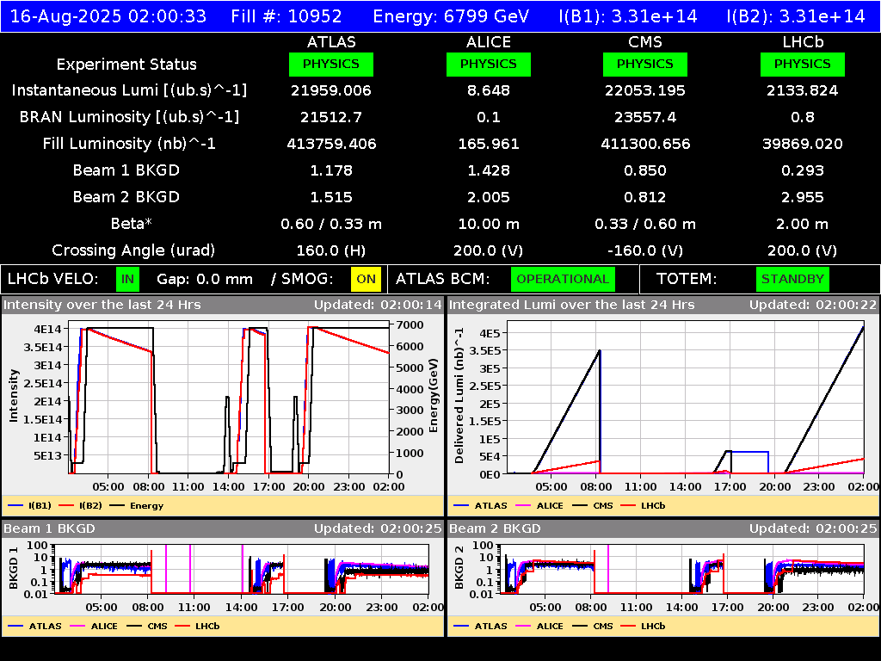Select Fill # 10952 in header

point(286,16)
